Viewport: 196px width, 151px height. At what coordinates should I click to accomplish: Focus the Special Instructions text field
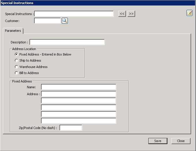(74, 14)
